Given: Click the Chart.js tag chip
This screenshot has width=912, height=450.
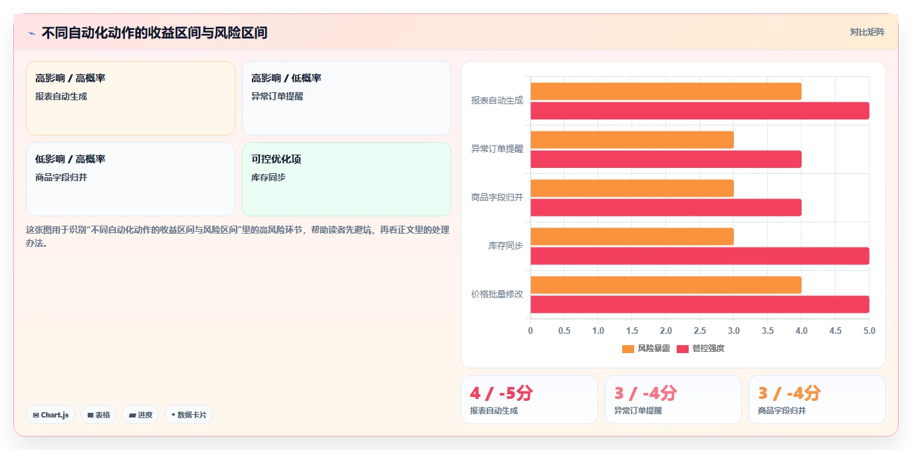Looking at the screenshot, I should pos(51,415).
